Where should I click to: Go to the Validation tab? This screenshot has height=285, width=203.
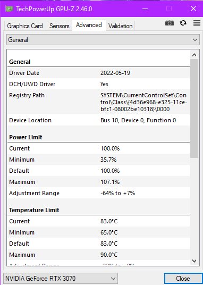pos(120,26)
